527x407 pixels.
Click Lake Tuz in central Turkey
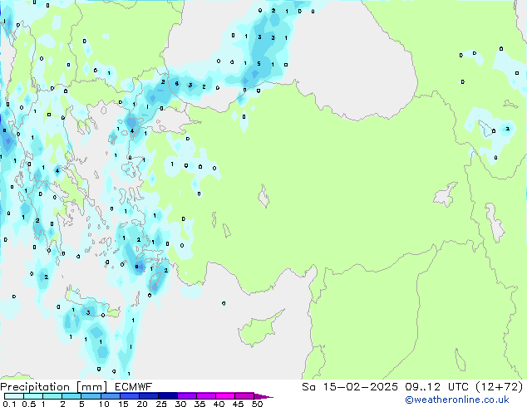click(263, 196)
